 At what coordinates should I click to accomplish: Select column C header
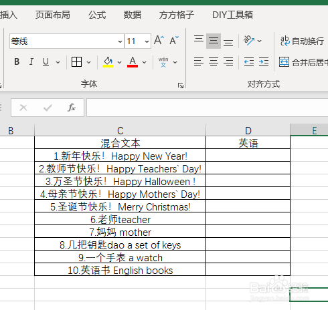coord(120,130)
